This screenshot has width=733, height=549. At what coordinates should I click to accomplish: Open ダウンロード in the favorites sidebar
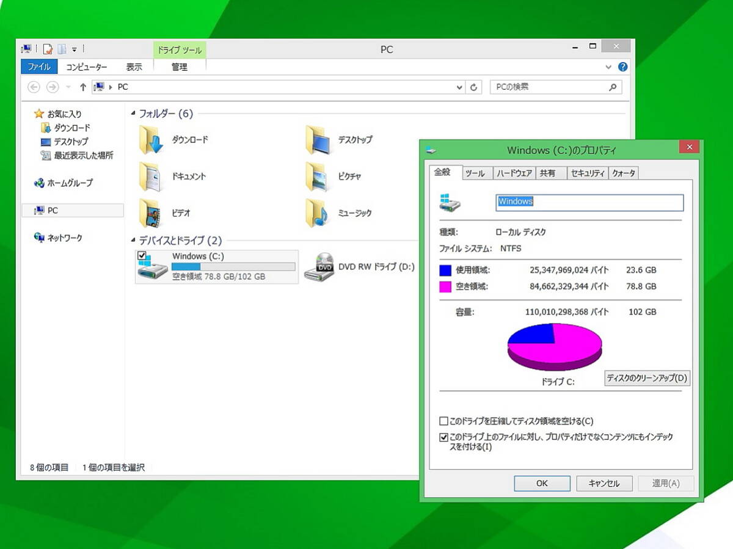click(65, 128)
